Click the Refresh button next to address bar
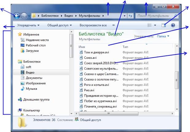This screenshot has width=190, height=132. (130, 16)
